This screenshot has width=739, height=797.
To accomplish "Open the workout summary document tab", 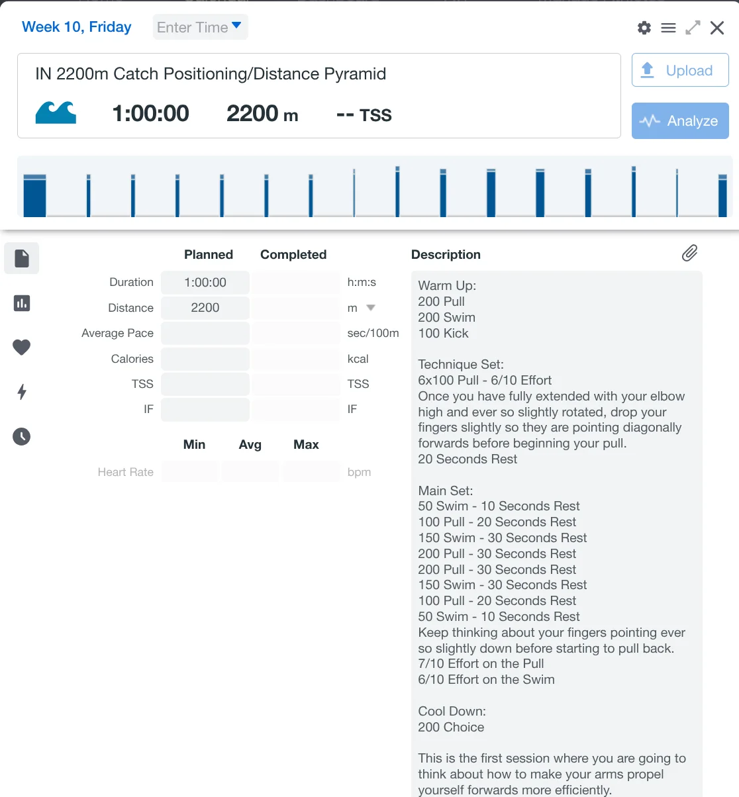I will point(22,258).
